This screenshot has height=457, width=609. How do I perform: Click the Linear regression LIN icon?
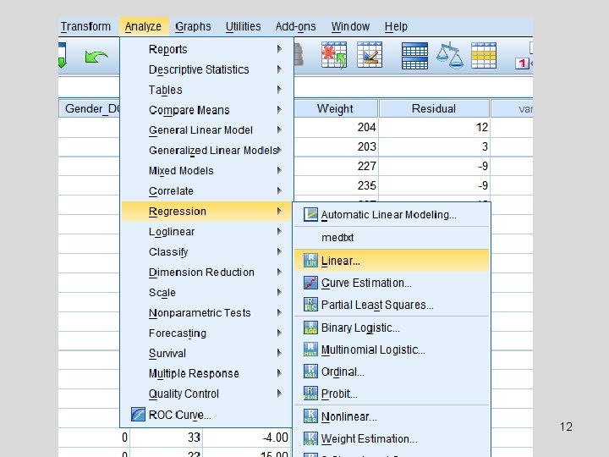310,261
